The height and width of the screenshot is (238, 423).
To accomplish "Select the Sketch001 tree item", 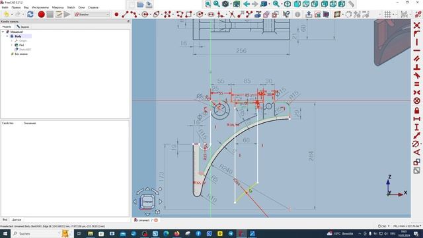I will click(x=23, y=50).
